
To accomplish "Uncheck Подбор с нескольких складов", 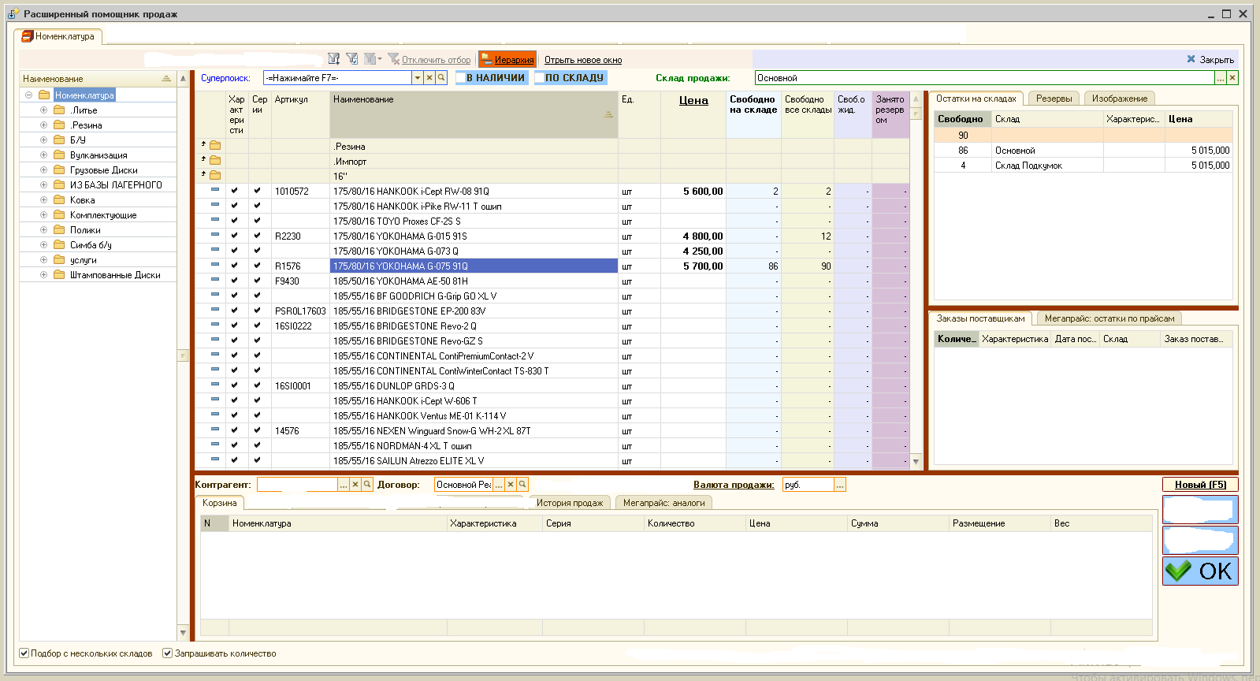I will tap(24, 653).
